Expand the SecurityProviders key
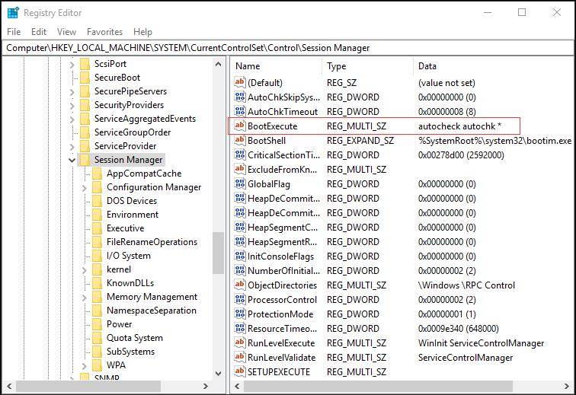The height and width of the screenshot is (395, 576). click(x=72, y=106)
